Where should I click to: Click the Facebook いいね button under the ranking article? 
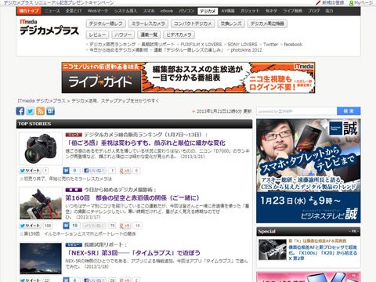[94, 171]
